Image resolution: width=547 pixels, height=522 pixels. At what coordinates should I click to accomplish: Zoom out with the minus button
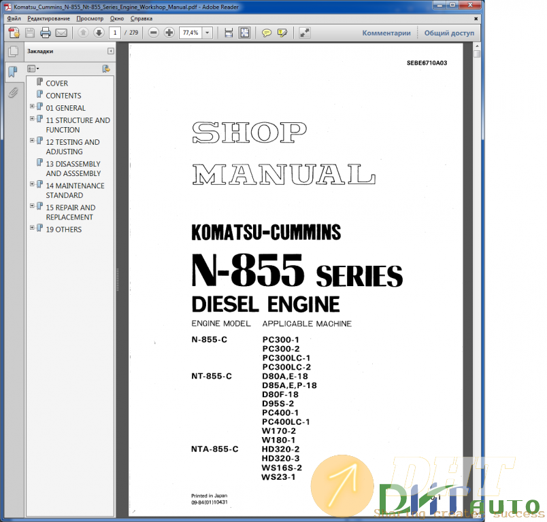(x=153, y=33)
